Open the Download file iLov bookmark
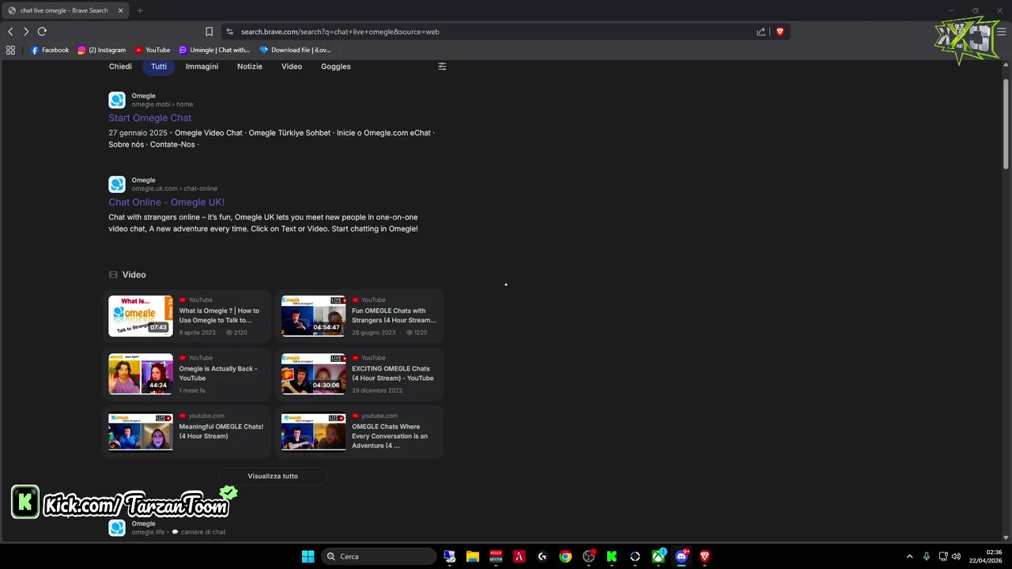The width and height of the screenshot is (1012, 569). [296, 50]
